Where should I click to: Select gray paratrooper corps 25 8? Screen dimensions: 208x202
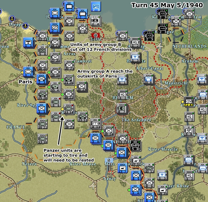149,79
